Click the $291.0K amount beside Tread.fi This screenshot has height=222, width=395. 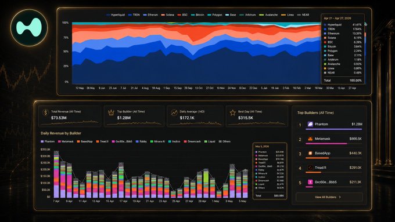pos(355,168)
